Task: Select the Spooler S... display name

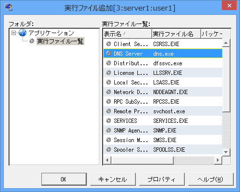Action: (x=131, y=149)
